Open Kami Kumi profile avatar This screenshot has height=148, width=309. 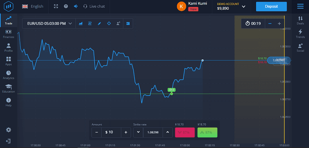pyautogui.click(x=182, y=7)
